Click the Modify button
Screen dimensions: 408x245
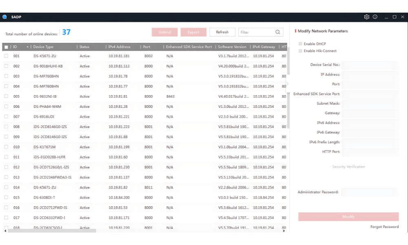pyautogui.click(x=348, y=216)
